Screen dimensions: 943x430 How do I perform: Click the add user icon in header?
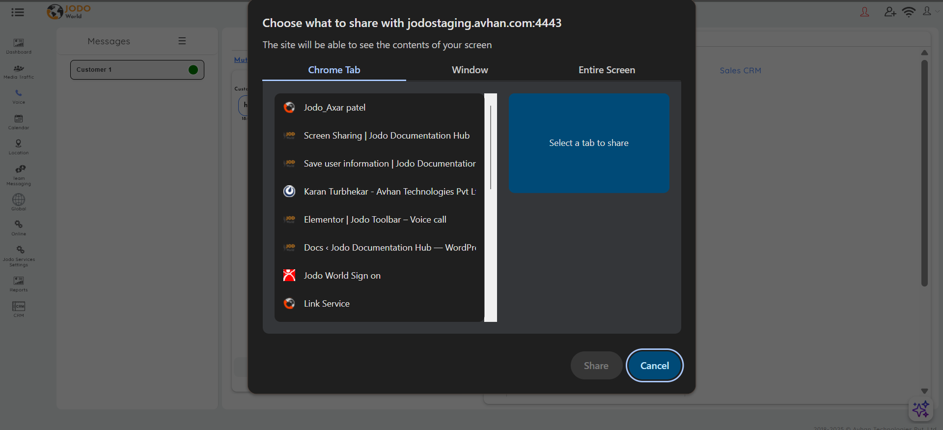click(890, 12)
